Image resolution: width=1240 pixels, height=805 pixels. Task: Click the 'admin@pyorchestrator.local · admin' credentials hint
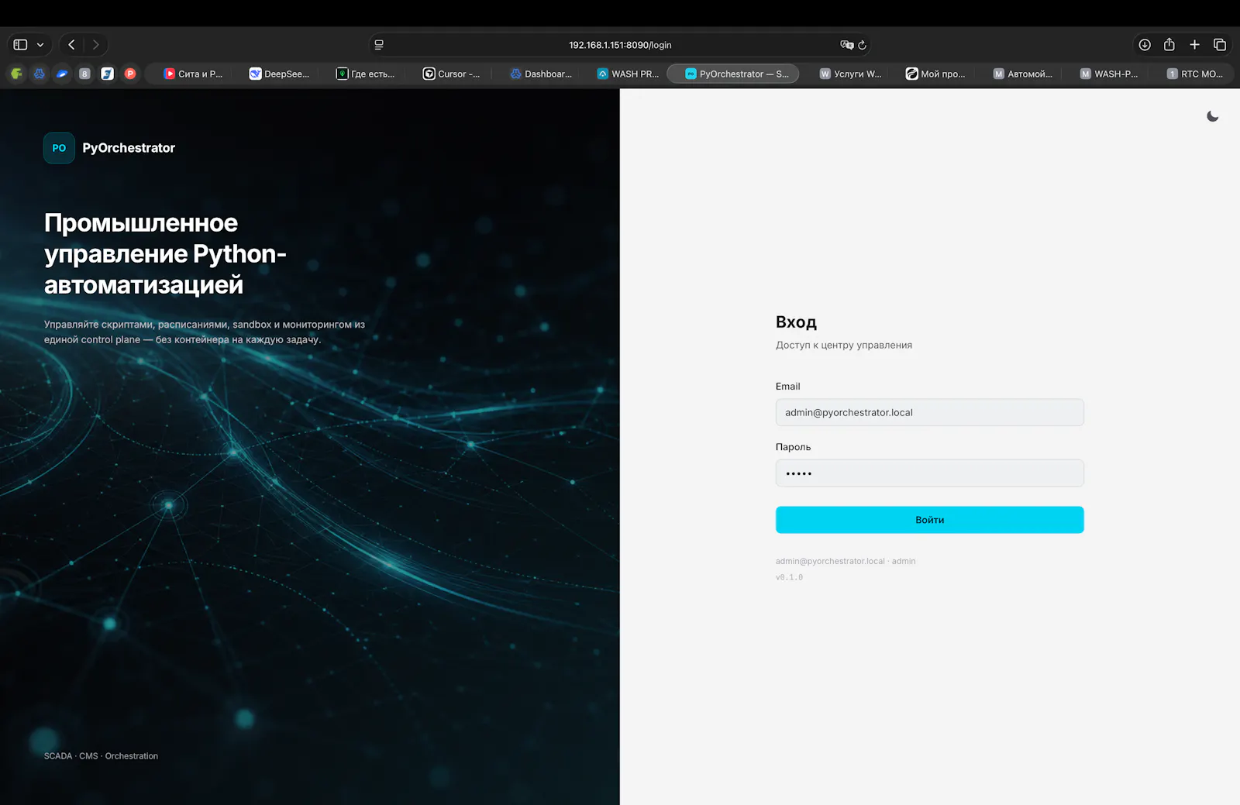[846, 561]
